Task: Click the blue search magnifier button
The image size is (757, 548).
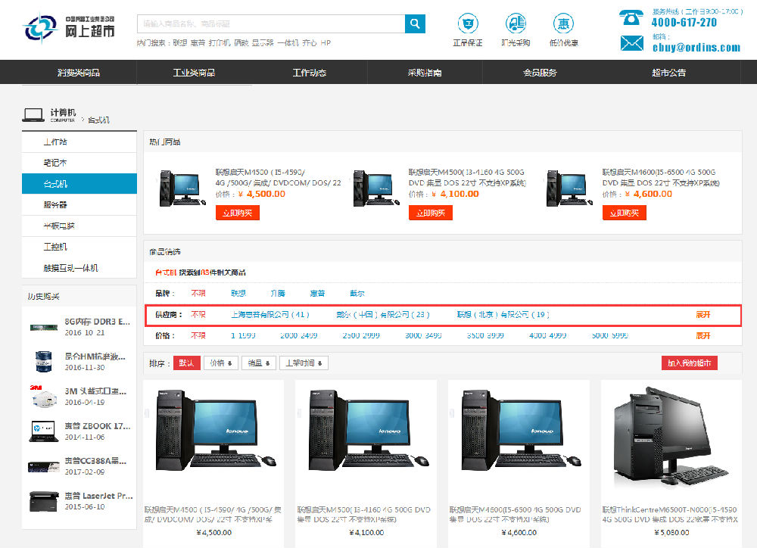Action: tap(415, 23)
